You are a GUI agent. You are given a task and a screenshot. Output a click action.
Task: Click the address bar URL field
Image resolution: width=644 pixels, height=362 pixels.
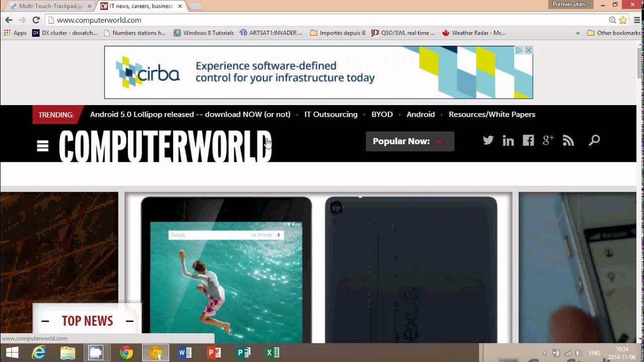(x=327, y=20)
